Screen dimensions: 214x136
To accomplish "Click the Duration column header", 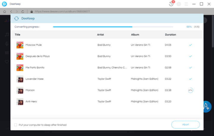I will point(171,35).
